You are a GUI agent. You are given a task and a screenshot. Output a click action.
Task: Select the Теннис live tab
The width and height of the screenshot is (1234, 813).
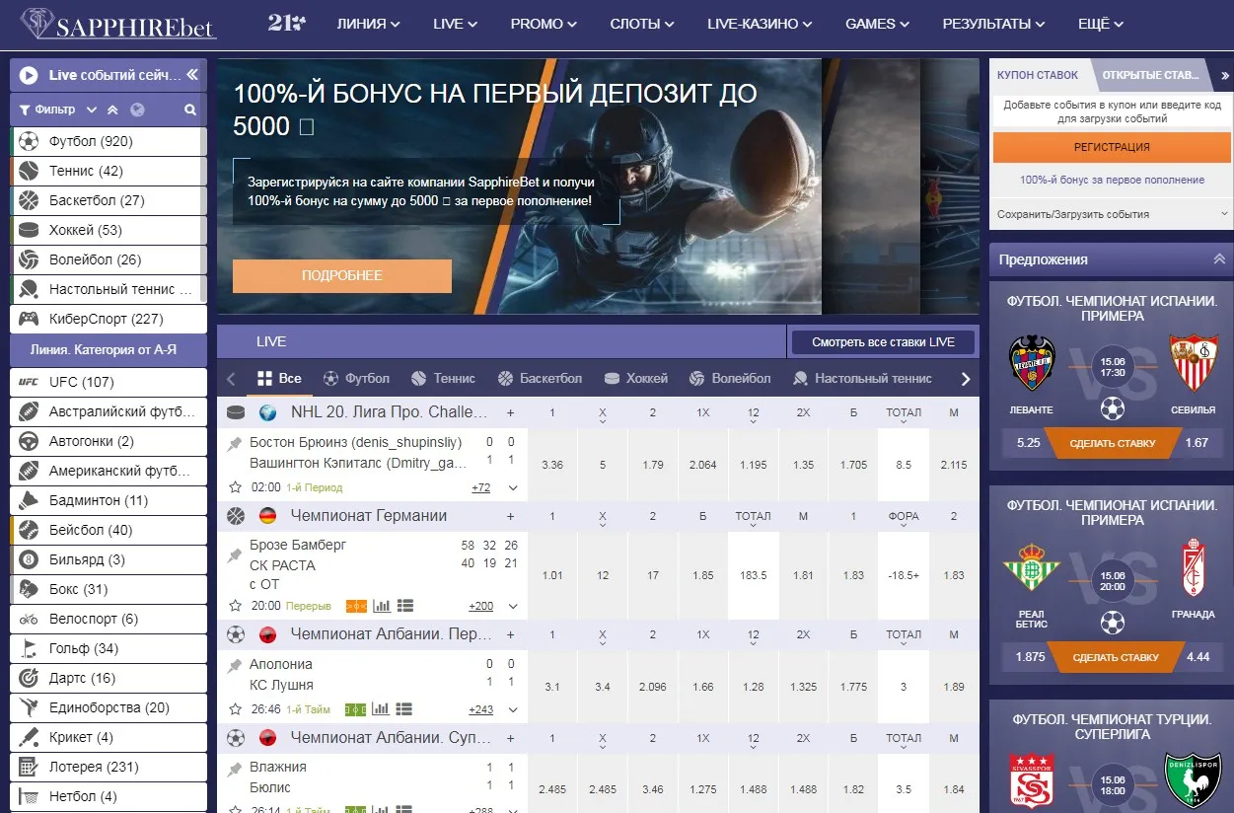click(443, 378)
